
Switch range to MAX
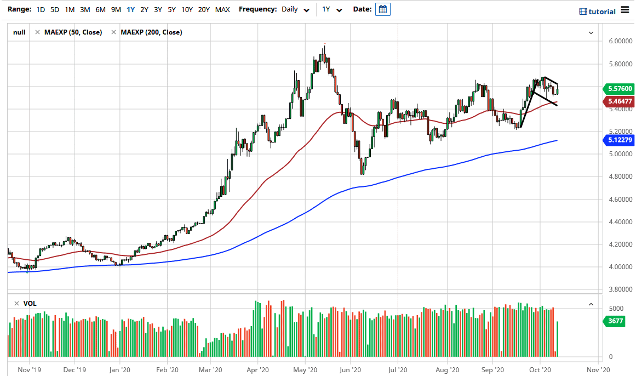[x=222, y=9]
